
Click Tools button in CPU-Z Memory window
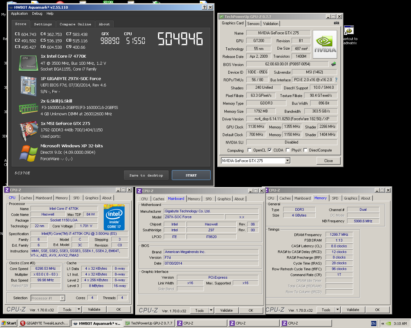326,310
